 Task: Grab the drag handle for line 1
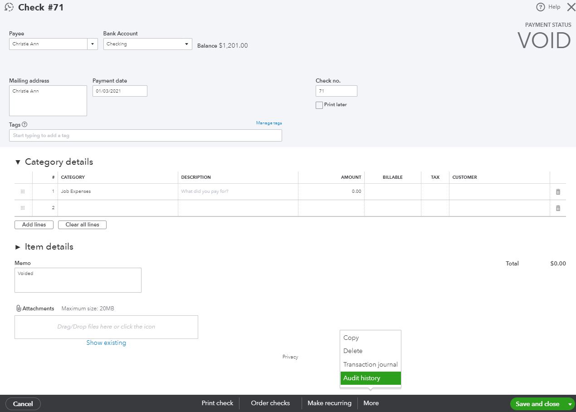23,192
